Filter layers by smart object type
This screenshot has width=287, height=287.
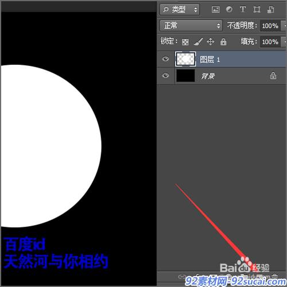point(270,10)
